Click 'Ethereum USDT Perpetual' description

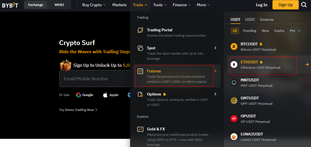[260, 68]
